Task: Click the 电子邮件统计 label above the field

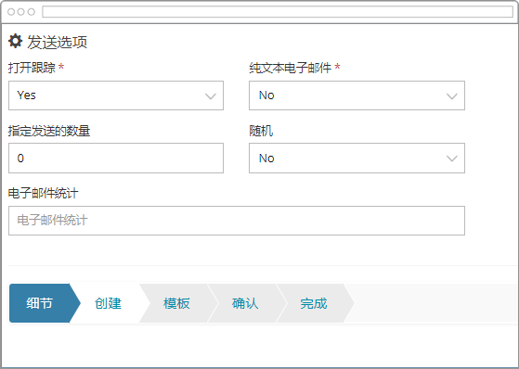Action: click(43, 193)
